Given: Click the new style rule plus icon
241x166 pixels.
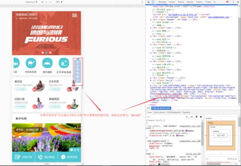Looking at the screenshot, I should click(x=187, y=117).
